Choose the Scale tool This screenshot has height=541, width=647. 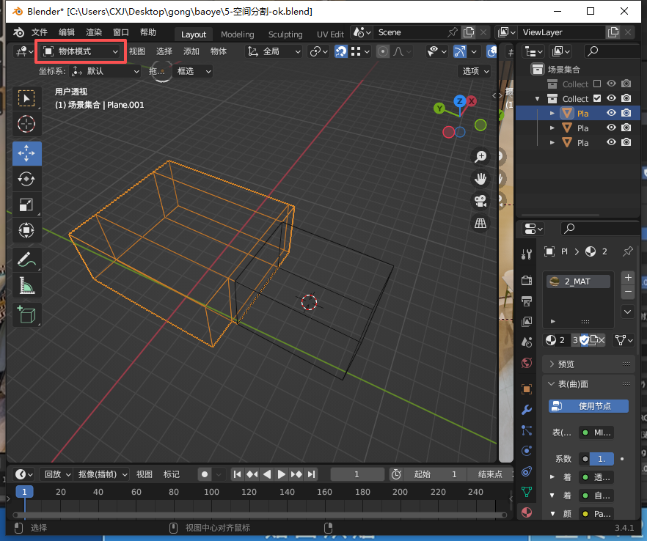pos(26,205)
